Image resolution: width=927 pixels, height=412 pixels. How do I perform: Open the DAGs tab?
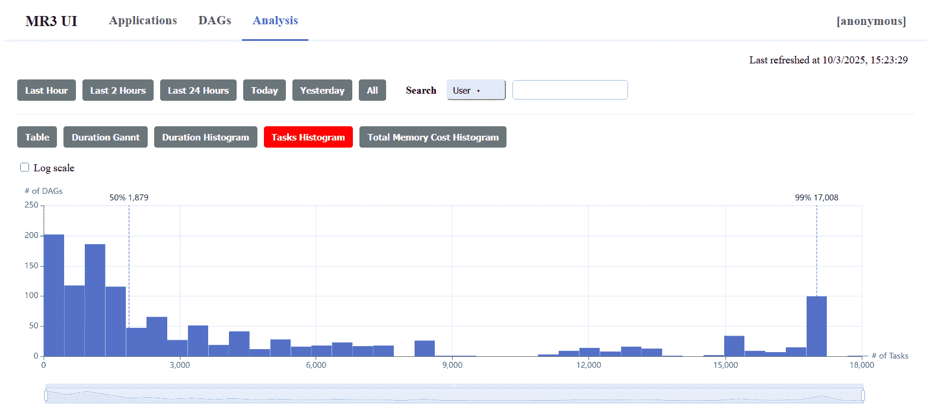pos(214,21)
